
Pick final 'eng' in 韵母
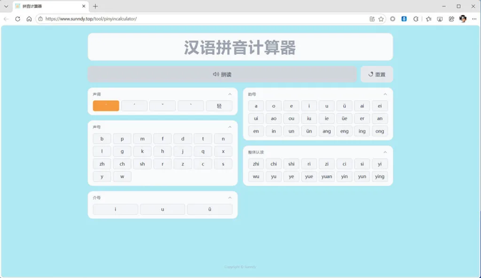(x=344, y=131)
